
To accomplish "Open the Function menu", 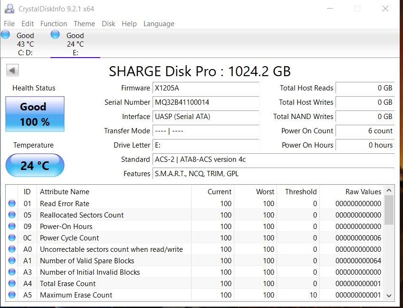I will [x=54, y=24].
